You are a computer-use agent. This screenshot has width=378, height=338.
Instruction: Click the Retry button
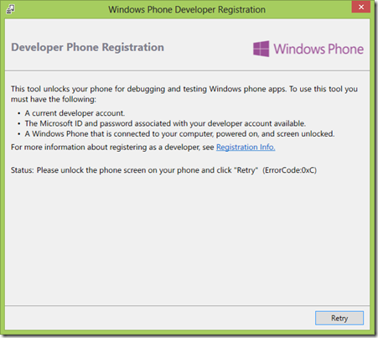pyautogui.click(x=339, y=318)
